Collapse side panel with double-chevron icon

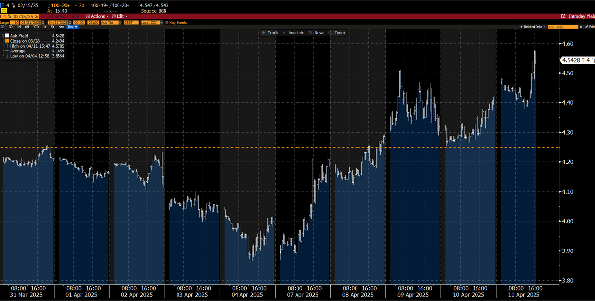581,27
